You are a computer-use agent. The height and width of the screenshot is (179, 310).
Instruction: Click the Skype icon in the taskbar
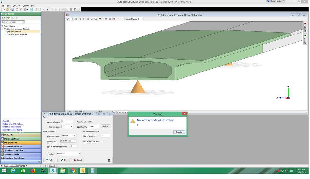(53, 171)
